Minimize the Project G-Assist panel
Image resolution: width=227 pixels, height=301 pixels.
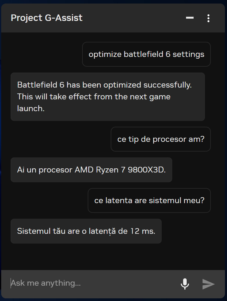click(190, 18)
